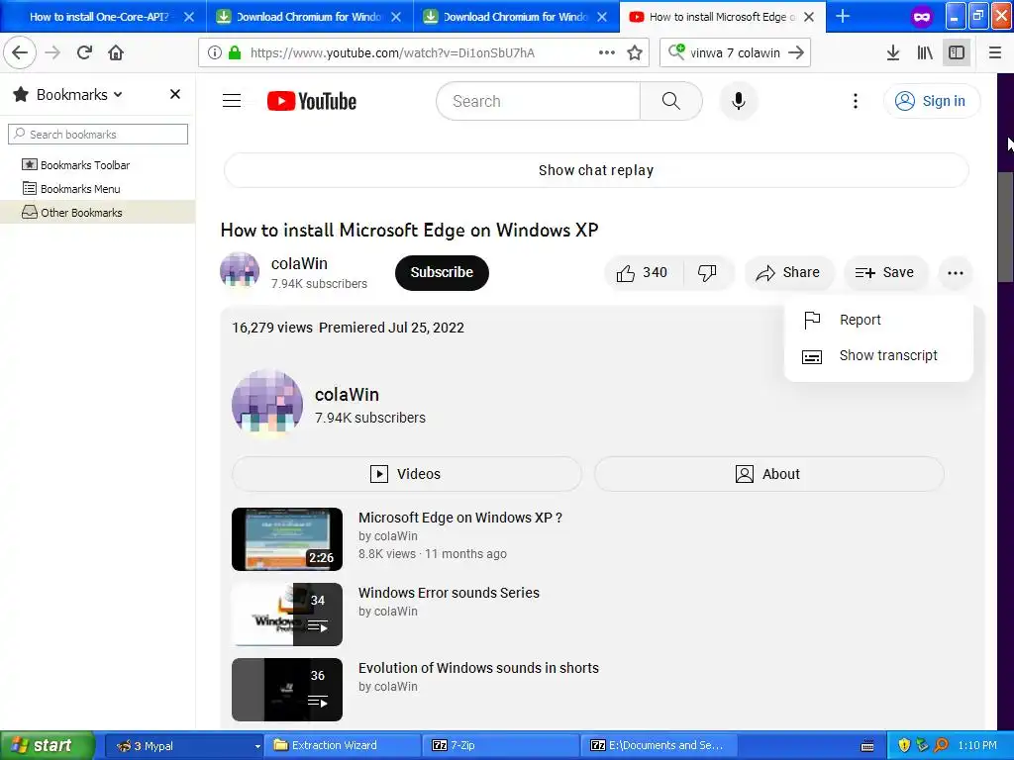Open large colaWin avatar in description

[267, 404]
